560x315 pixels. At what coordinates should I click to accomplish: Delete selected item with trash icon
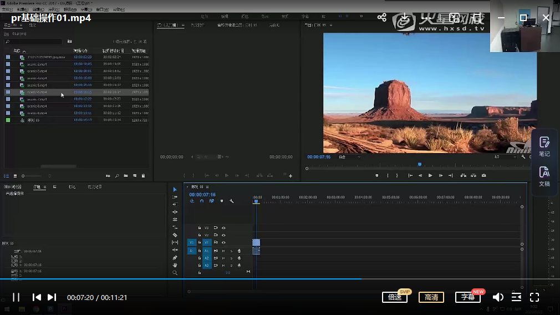point(143,176)
